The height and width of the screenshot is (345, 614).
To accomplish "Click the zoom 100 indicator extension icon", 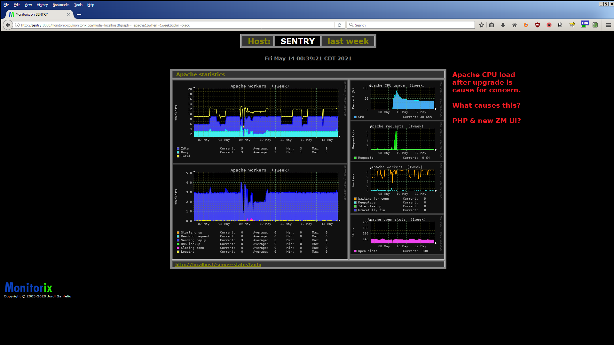I will coord(585,24).
